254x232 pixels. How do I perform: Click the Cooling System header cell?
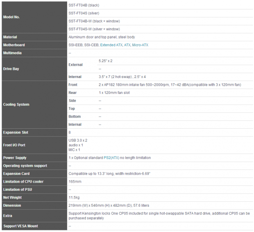click(x=34, y=105)
